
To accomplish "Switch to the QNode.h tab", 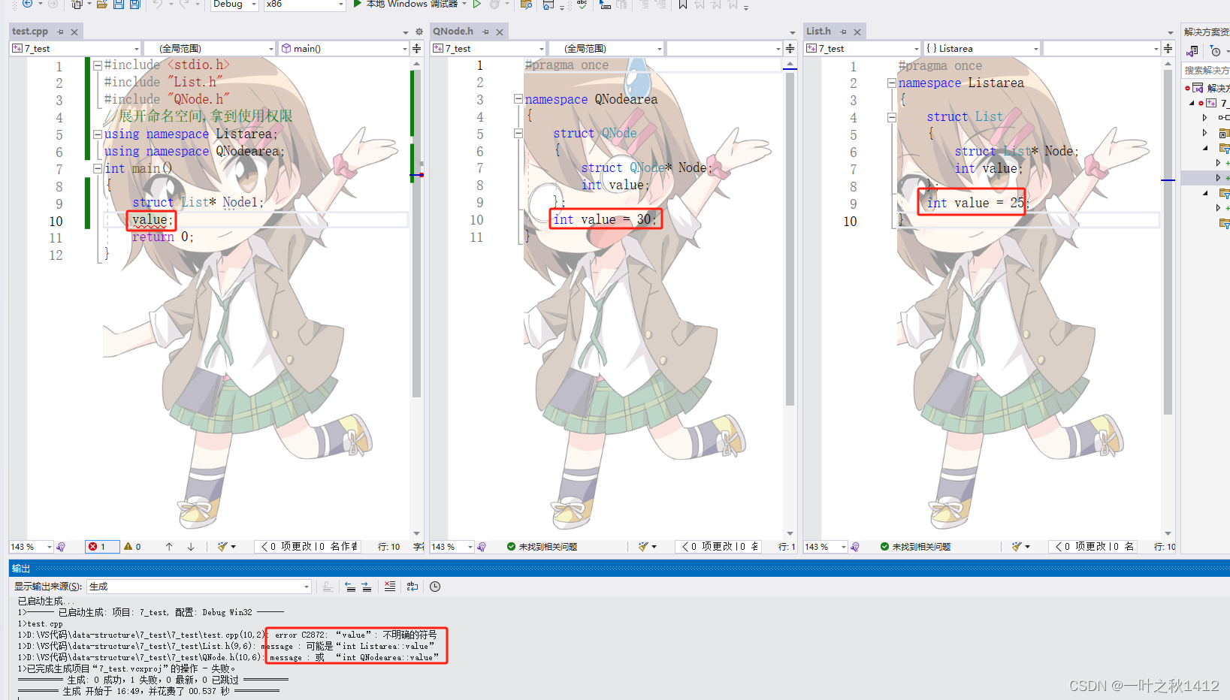I will [x=453, y=32].
